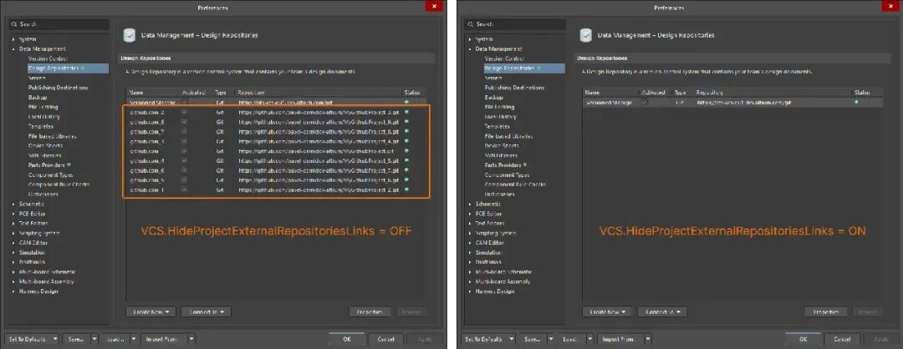Click the green status dot for github.com_1

406,190
